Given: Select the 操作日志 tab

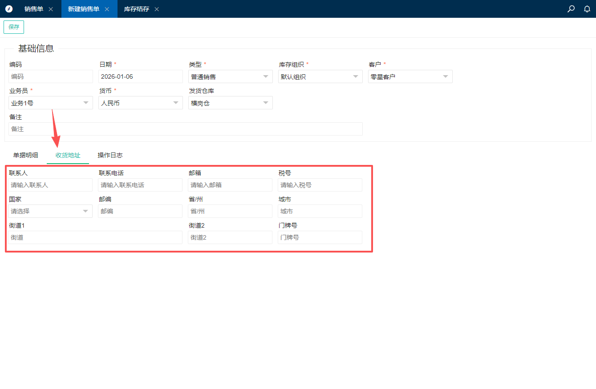Looking at the screenshot, I should pos(110,155).
